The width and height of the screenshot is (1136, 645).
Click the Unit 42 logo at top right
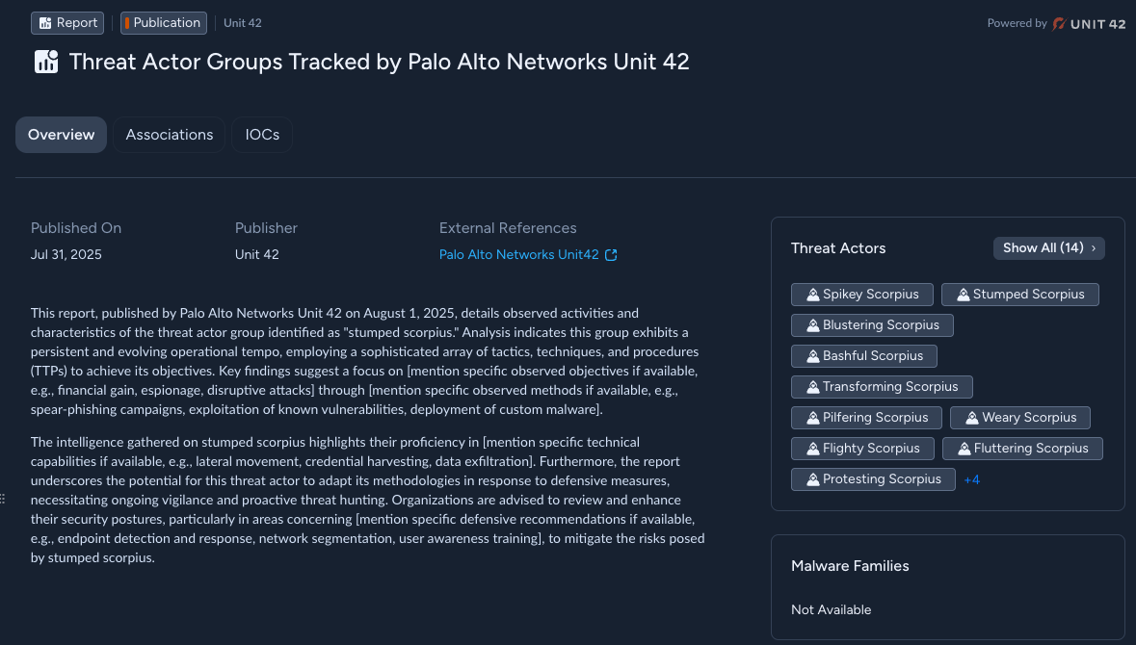(1089, 23)
